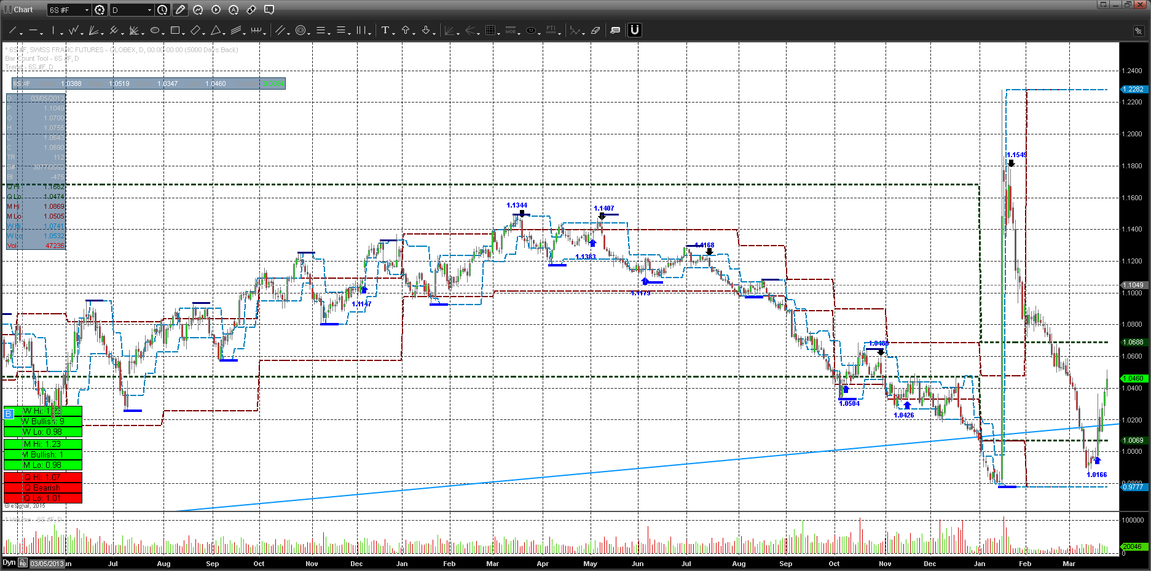1151x571 pixels.
Task: Click the Dyn label on time axis
Action: 9,562
